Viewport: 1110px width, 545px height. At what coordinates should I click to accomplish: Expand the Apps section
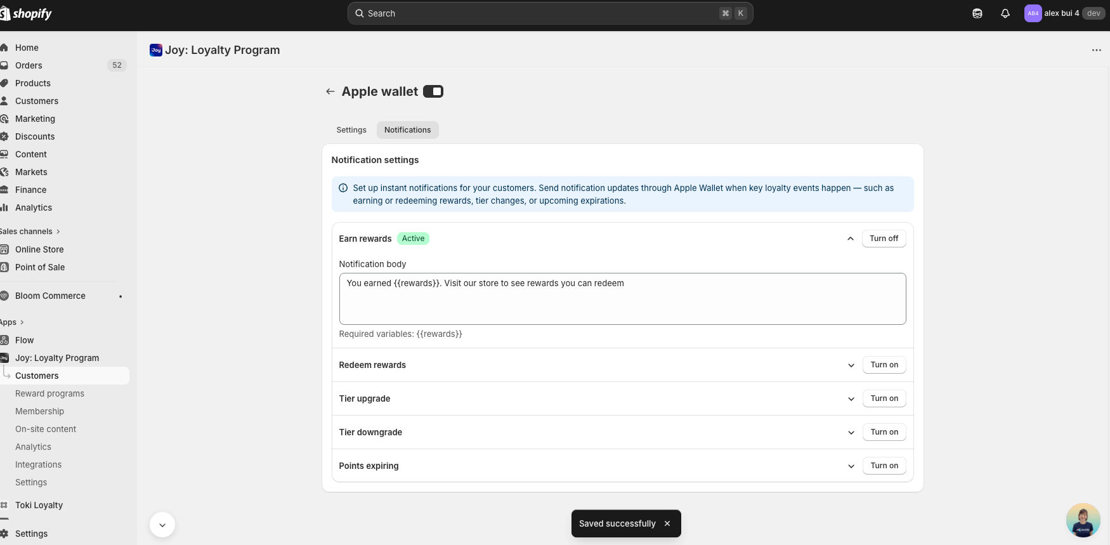[12, 322]
